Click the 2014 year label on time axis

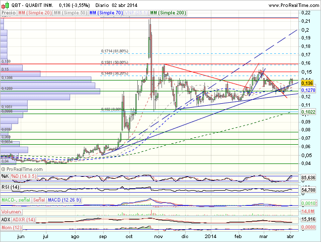[x=211, y=237]
